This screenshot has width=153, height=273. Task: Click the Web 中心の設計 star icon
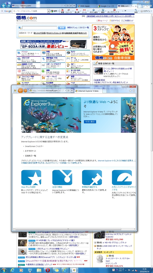tap(31, 177)
